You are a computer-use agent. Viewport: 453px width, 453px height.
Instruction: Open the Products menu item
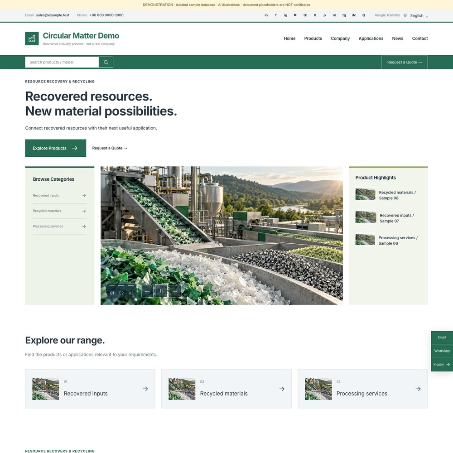point(313,39)
